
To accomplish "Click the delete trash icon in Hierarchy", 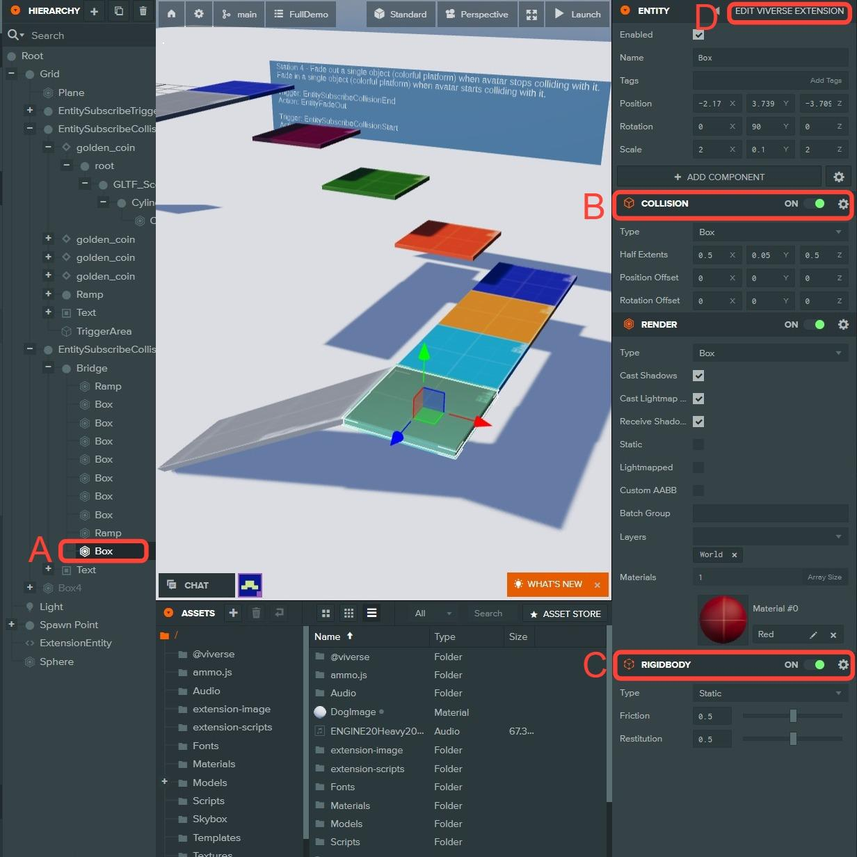I will [143, 11].
